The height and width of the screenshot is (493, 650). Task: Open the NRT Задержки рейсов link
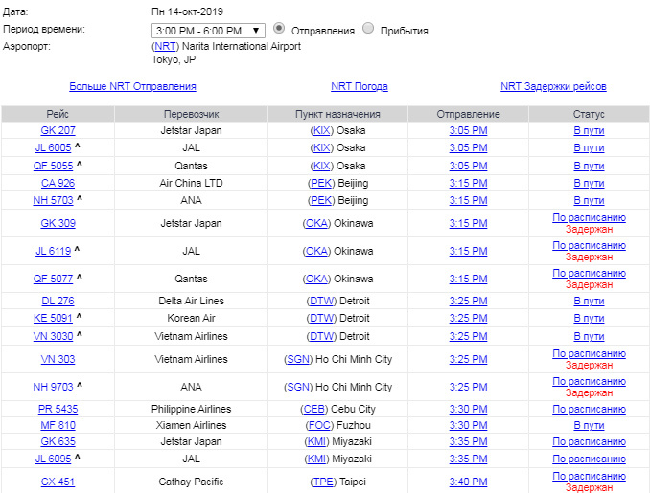[553, 86]
